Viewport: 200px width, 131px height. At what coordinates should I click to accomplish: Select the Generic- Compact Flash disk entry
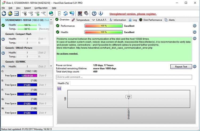25,38
